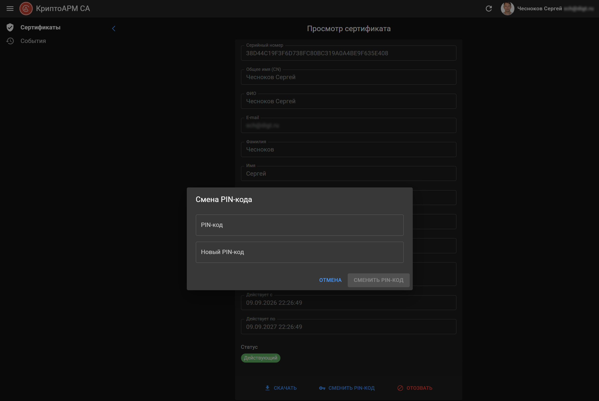Screen dimensions: 599x401
Task: Click the Имя field with Сергей
Action: pyautogui.click(x=348, y=173)
